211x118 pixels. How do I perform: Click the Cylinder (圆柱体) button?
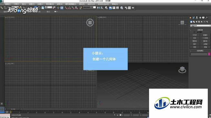[195, 41]
